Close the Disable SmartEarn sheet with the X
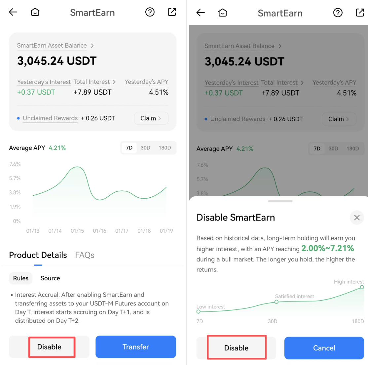The image size is (368, 365). pos(357,218)
